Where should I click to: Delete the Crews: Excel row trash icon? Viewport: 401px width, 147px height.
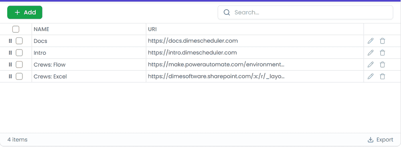pyautogui.click(x=382, y=76)
